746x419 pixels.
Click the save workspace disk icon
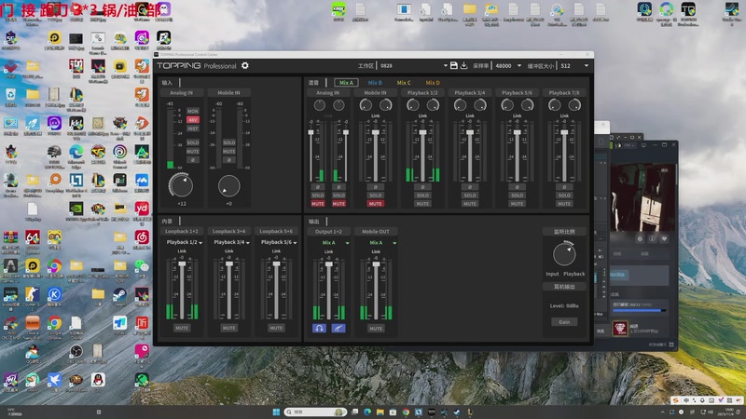[x=453, y=66]
